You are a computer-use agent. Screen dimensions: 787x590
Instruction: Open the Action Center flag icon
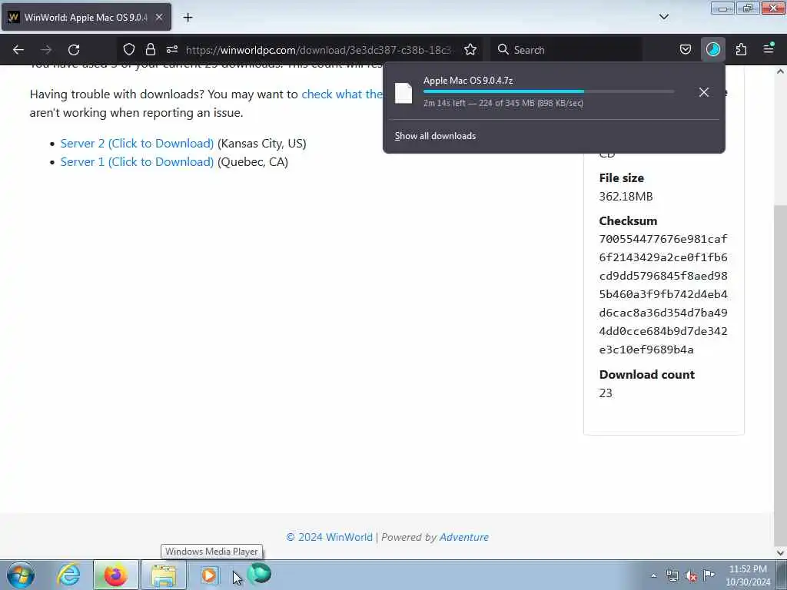pos(709,575)
